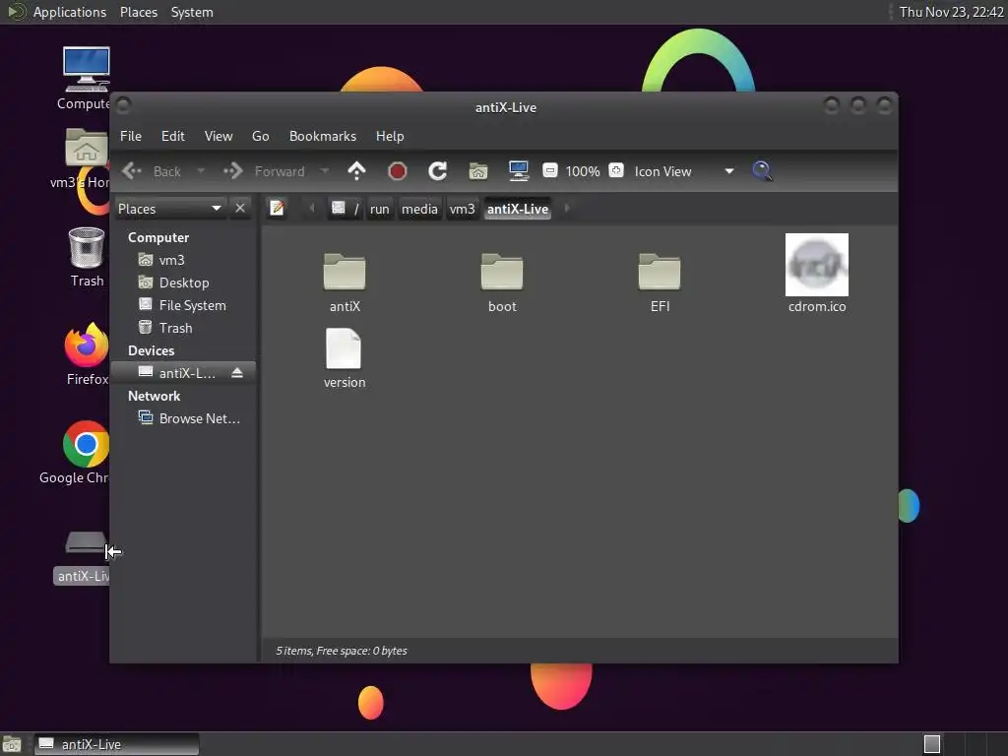Click the clock in top panel
1008x756 pixels.
coord(952,12)
